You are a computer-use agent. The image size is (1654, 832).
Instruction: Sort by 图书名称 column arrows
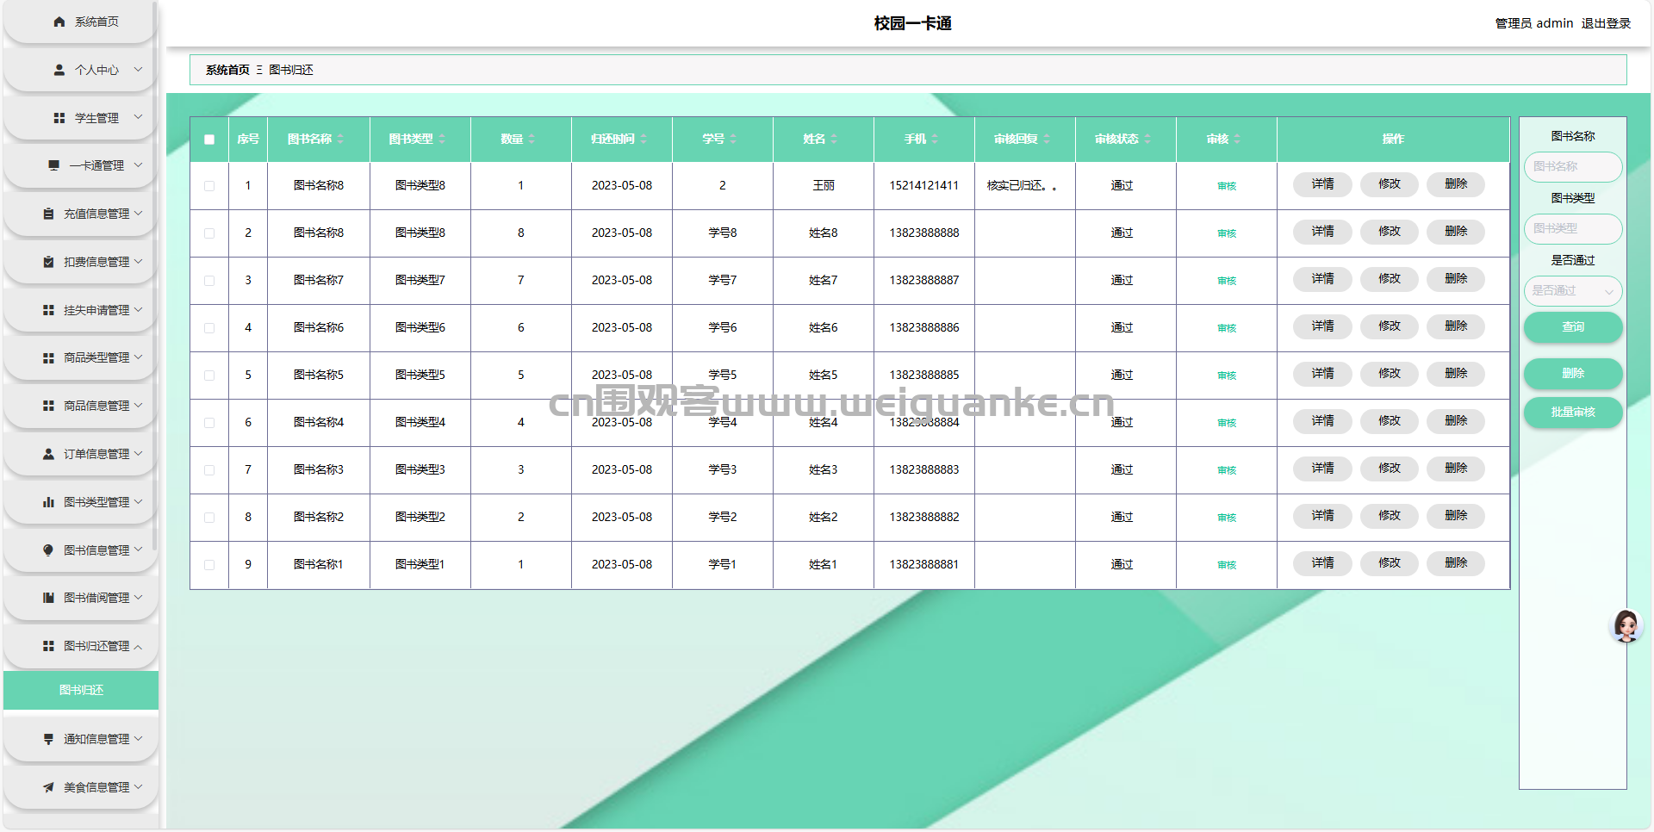click(x=340, y=139)
